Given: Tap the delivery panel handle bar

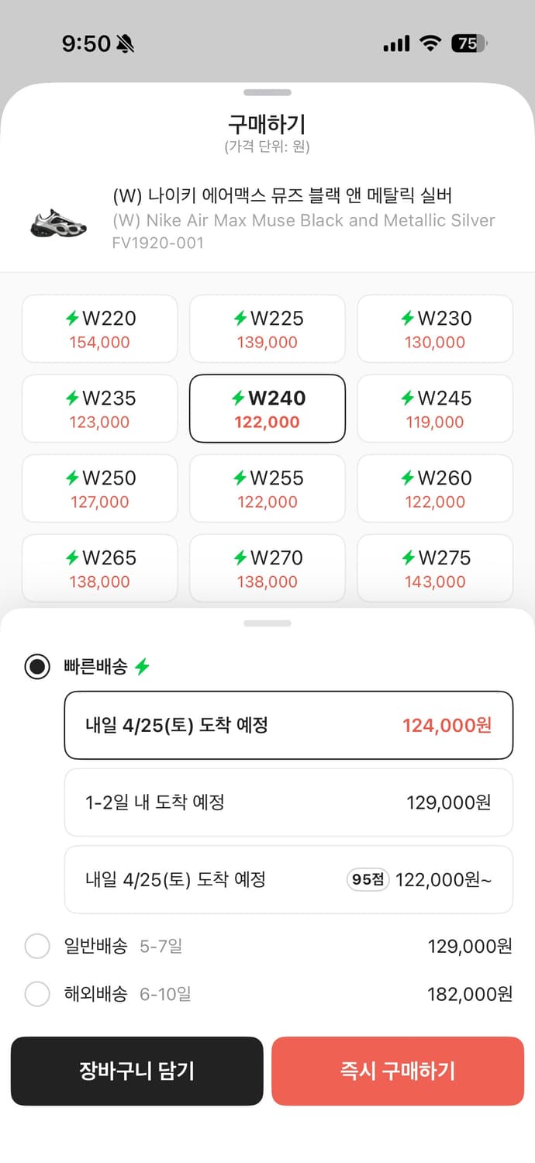Looking at the screenshot, I should tap(267, 623).
